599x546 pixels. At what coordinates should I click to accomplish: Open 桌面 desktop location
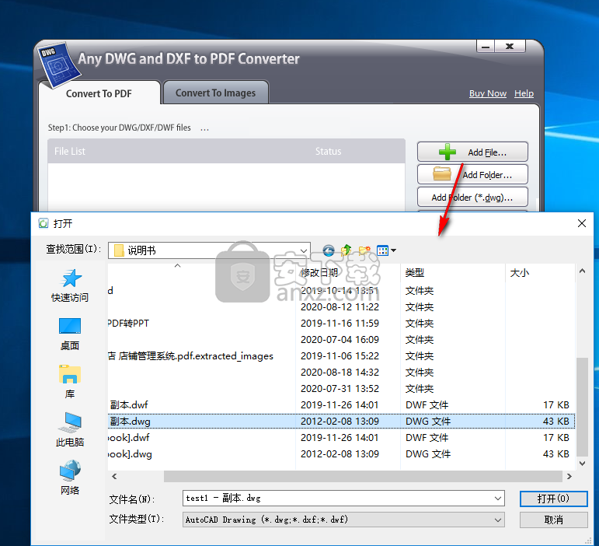[70, 334]
